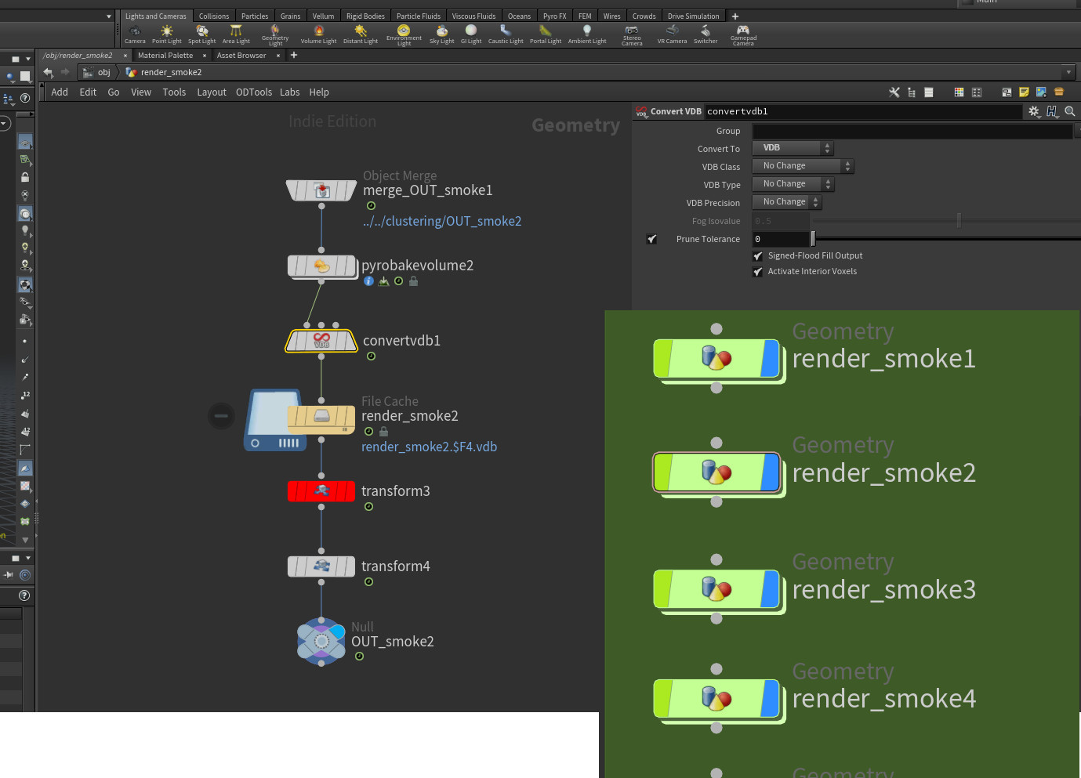Open the network Help menu
The height and width of the screenshot is (778, 1081).
coord(319,92)
